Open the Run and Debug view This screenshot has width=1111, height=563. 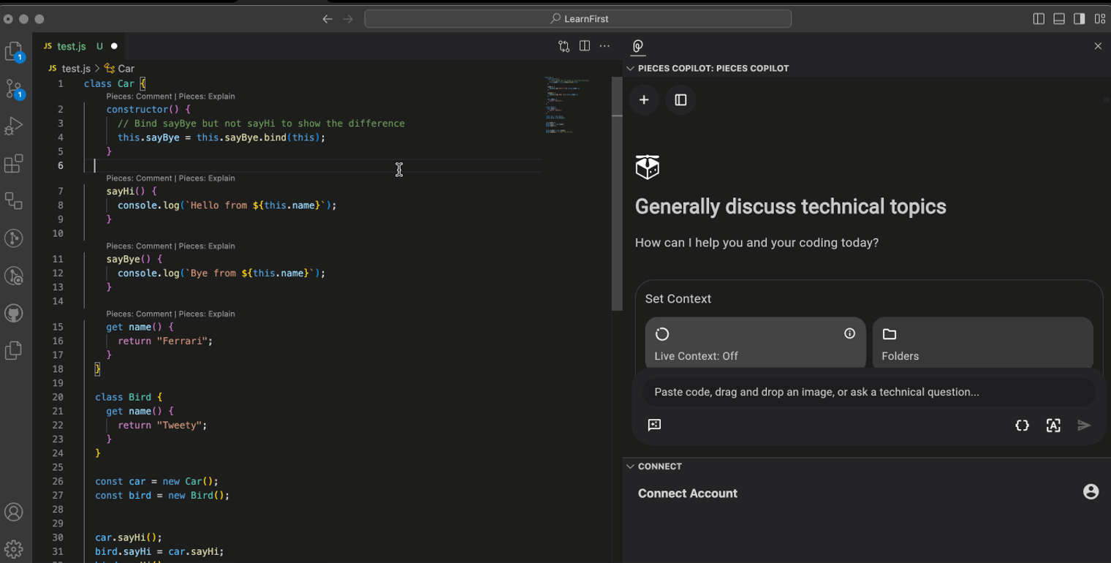point(14,126)
